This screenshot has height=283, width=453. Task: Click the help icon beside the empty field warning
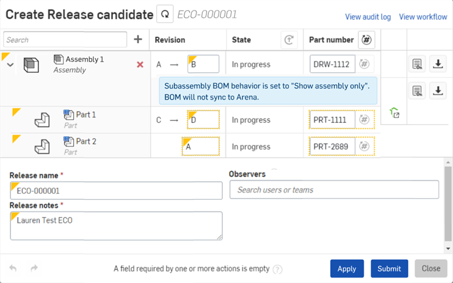point(278,269)
